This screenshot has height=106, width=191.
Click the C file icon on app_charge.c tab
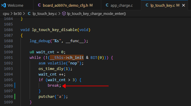(107, 5)
